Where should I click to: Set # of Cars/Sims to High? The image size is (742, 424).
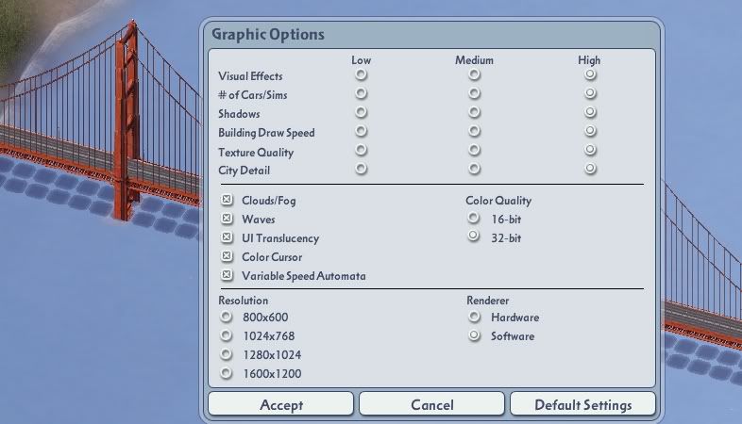pyautogui.click(x=590, y=93)
